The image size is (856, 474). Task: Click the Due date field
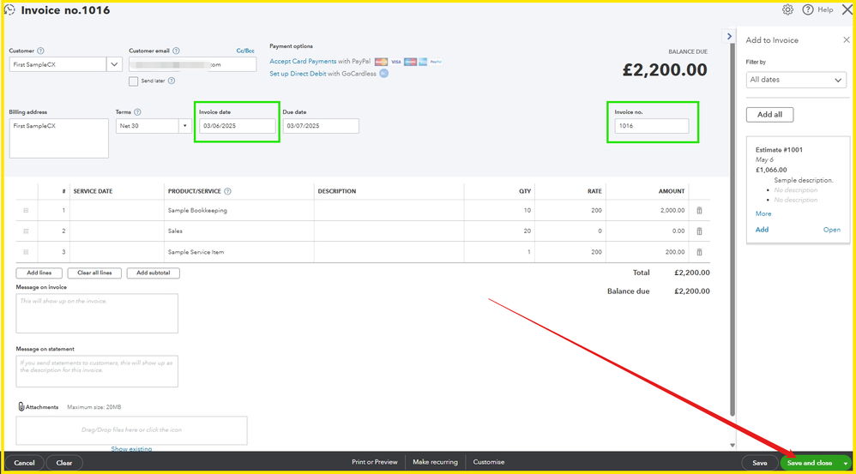[321, 126]
